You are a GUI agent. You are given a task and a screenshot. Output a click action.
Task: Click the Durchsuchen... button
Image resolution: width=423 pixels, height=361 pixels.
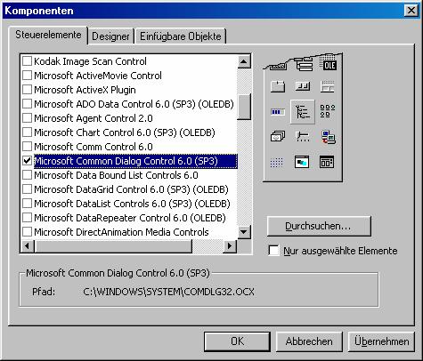pos(319,226)
